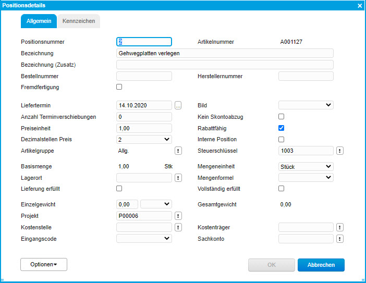The image size is (366, 283).
Task: Expand the Bild dropdown
Action: point(306,105)
